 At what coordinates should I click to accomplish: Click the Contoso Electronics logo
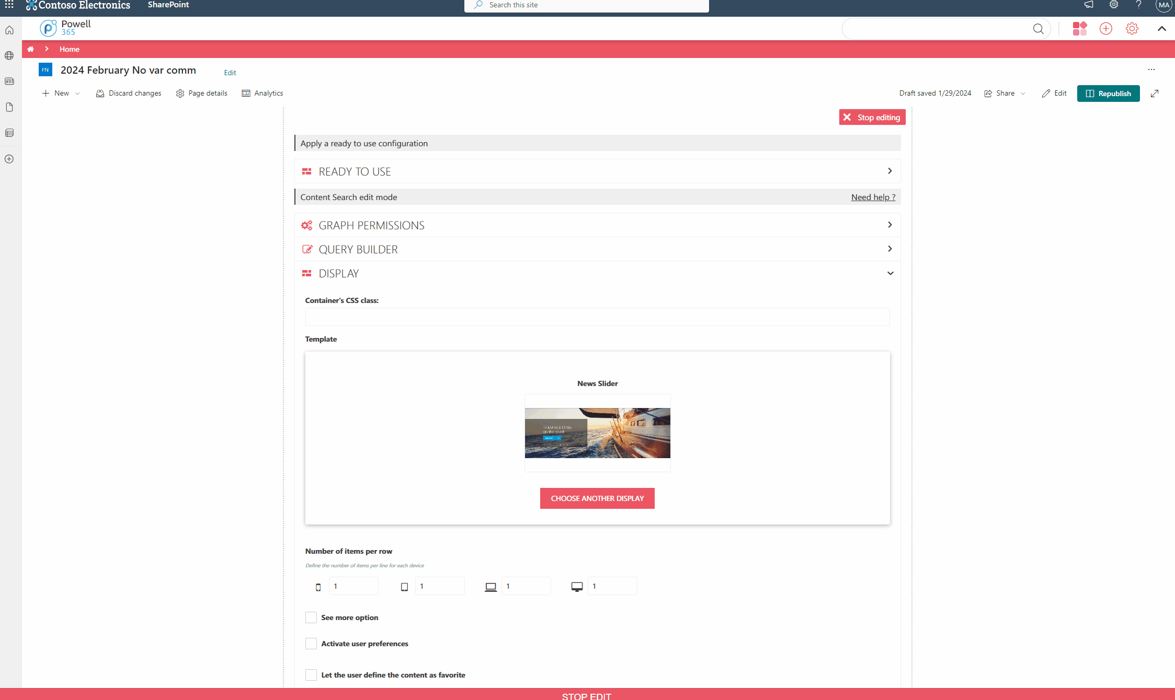78,5
